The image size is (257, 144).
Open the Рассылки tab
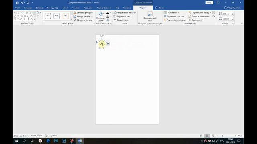pyautogui.click(x=88, y=8)
